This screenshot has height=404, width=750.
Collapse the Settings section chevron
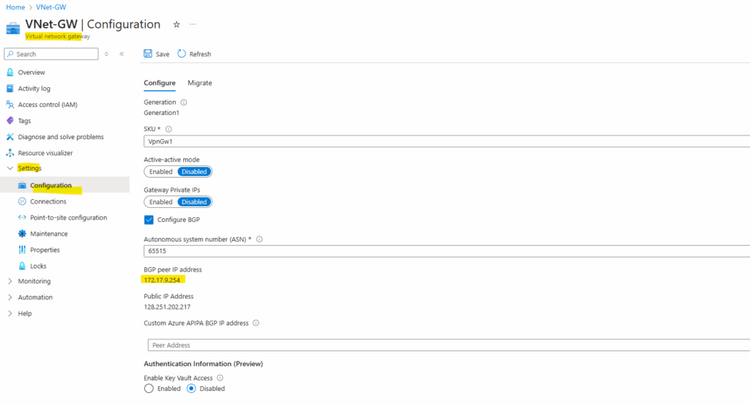point(10,168)
